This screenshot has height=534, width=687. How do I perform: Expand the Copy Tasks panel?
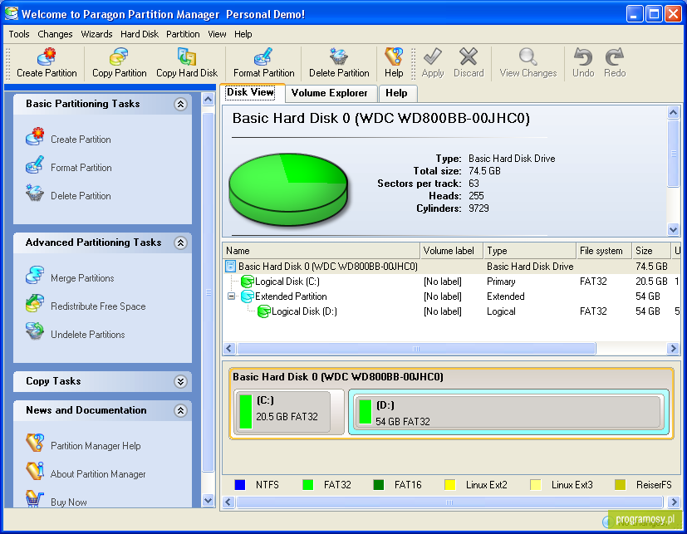pos(180,381)
